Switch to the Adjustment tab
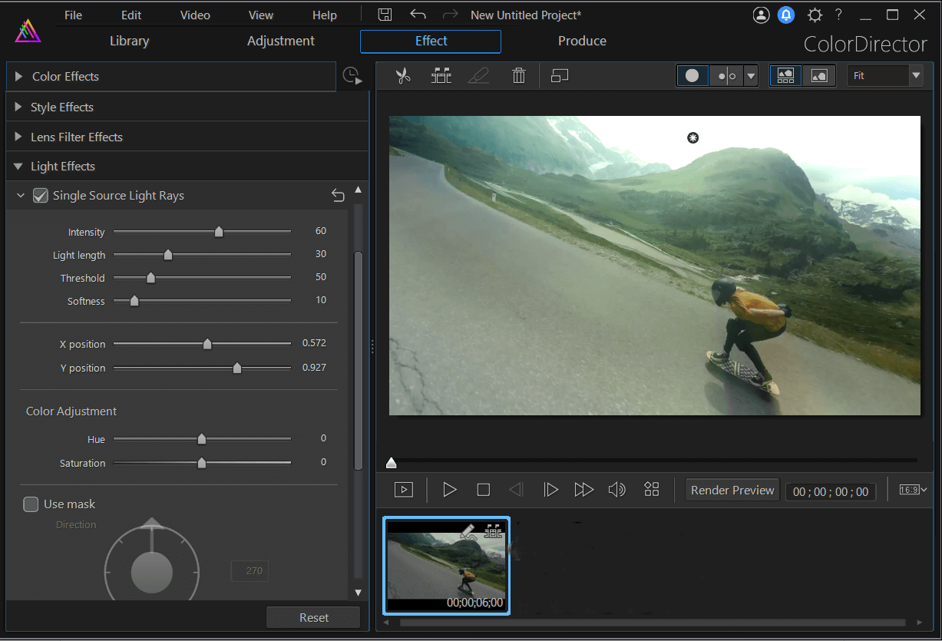The image size is (942, 641). pos(281,41)
